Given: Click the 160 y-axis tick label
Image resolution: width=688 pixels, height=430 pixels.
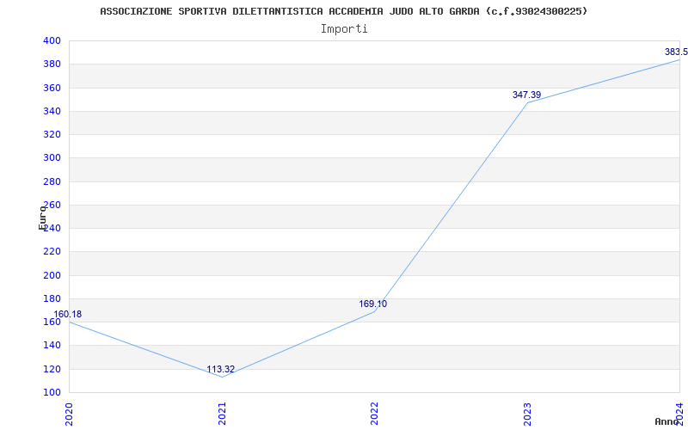Looking at the screenshot, I should tap(52, 322).
